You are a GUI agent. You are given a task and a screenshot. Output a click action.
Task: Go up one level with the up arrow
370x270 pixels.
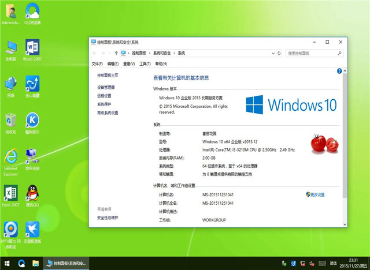pos(116,53)
